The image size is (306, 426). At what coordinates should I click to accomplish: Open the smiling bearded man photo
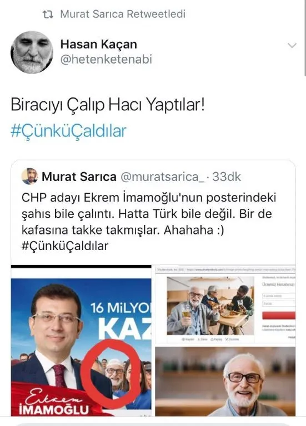click(225, 381)
